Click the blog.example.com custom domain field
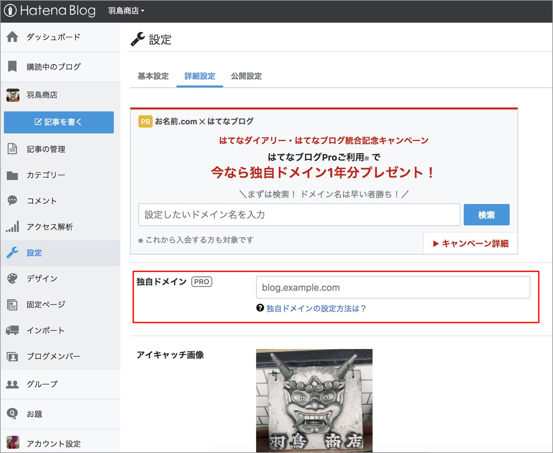Image resolution: width=553 pixels, height=453 pixels. [x=393, y=287]
